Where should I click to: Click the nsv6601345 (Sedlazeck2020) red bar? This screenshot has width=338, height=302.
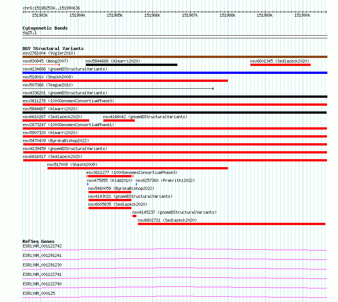tap(280, 65)
